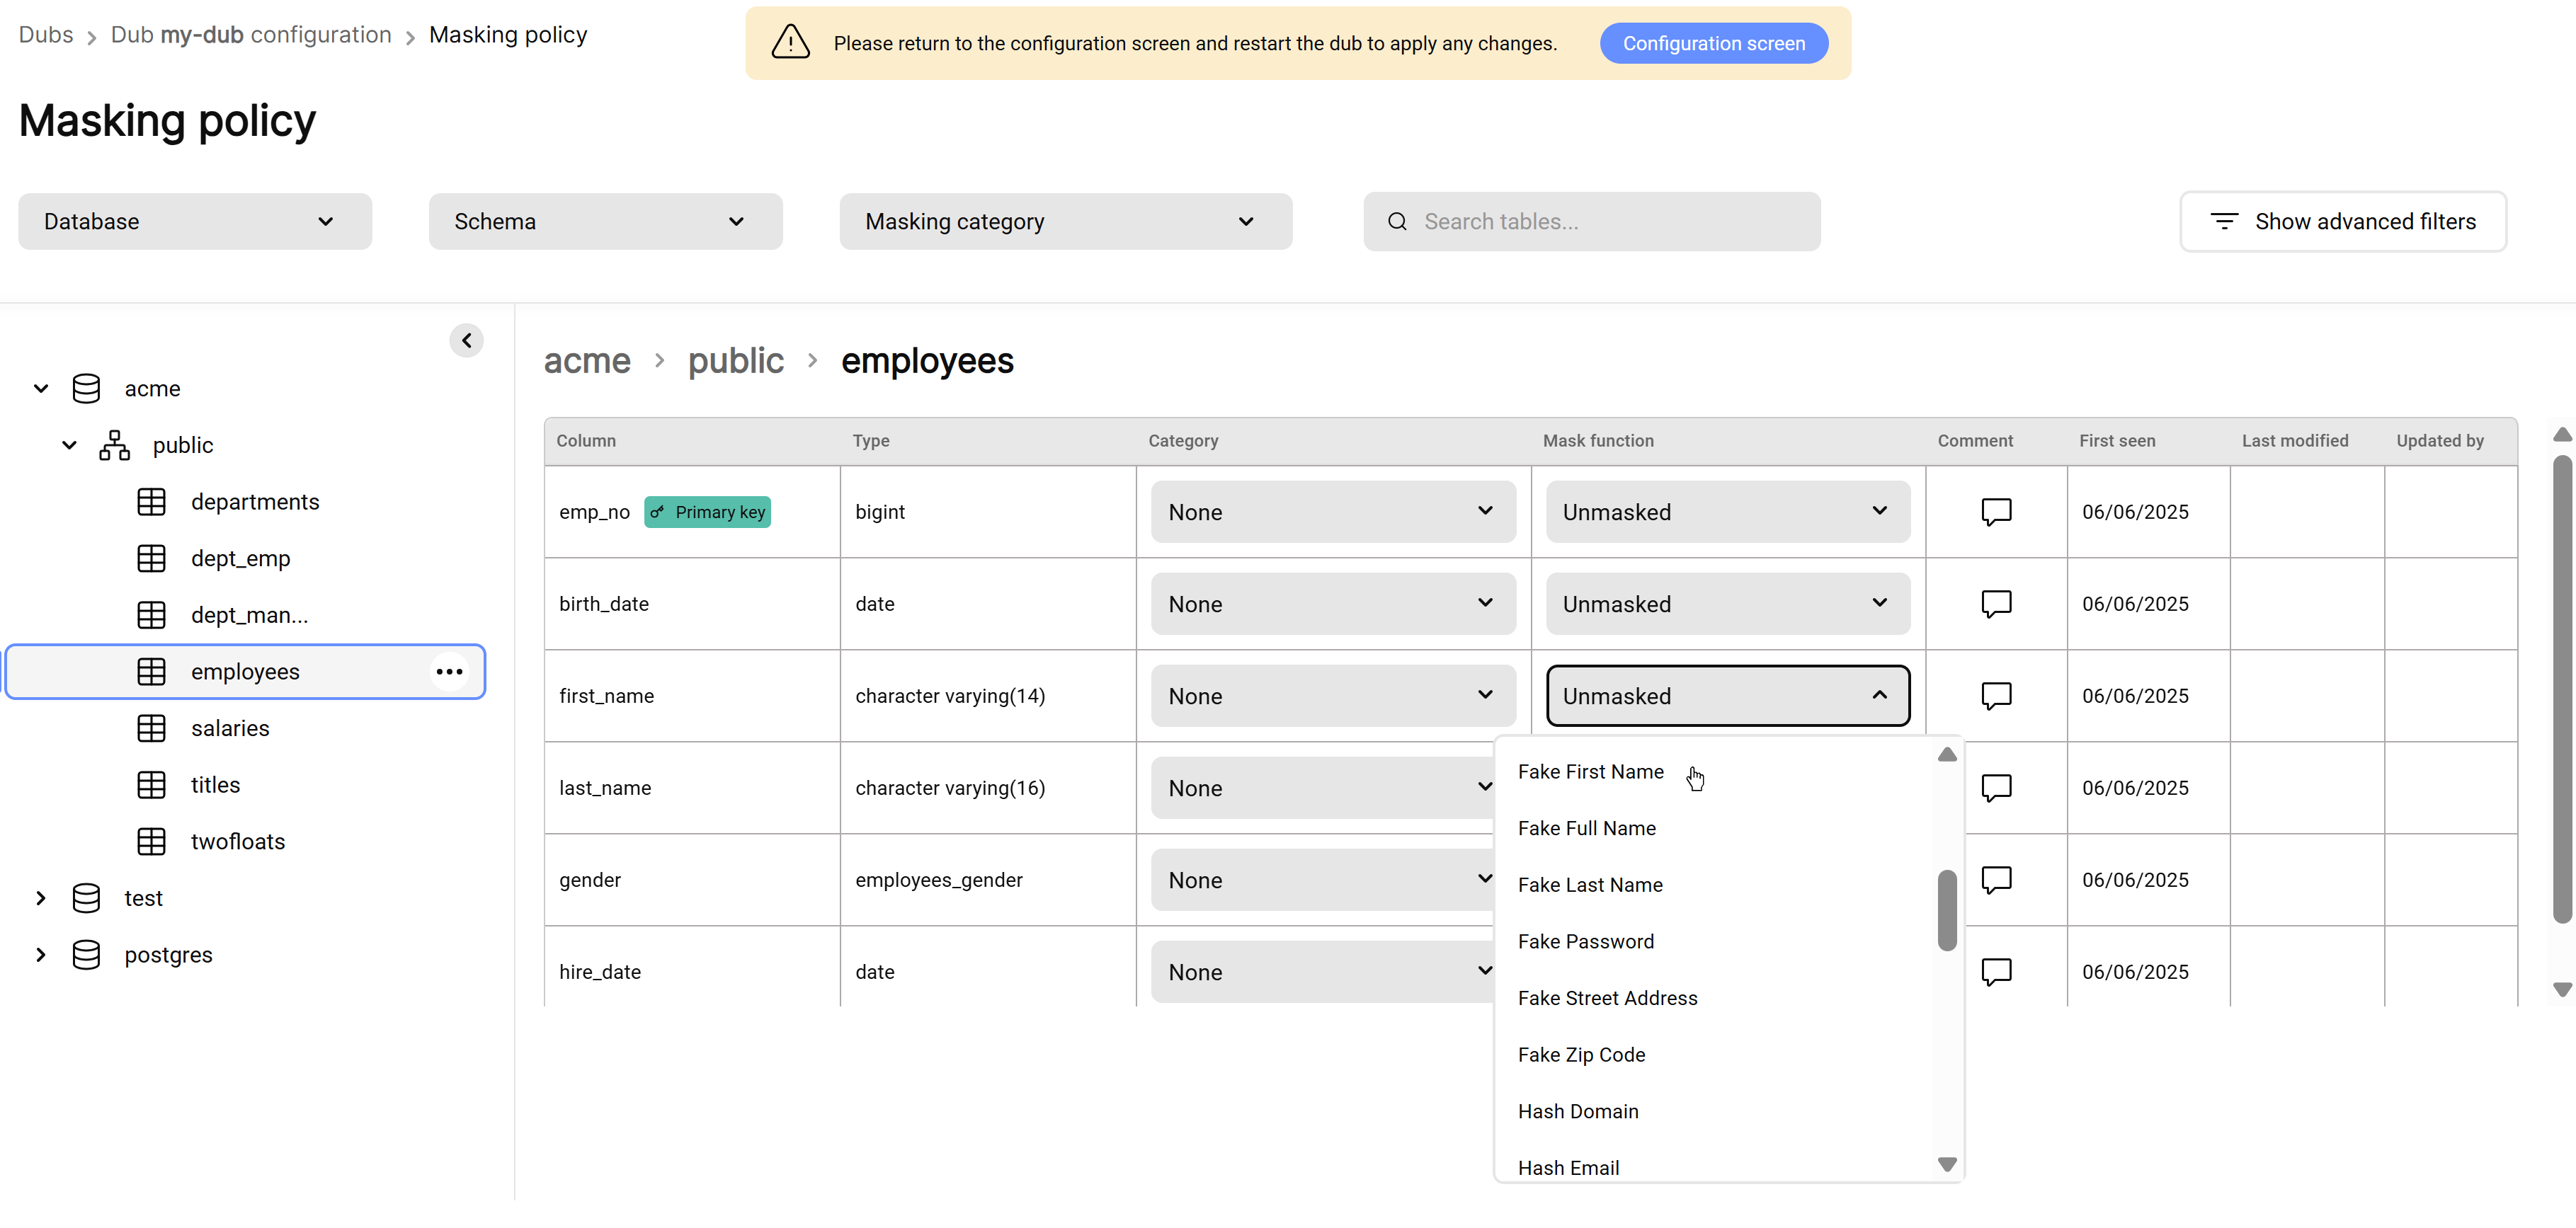This screenshot has width=2576, height=1228.
Task: Click the Configuration screen button
Action: [1713, 44]
